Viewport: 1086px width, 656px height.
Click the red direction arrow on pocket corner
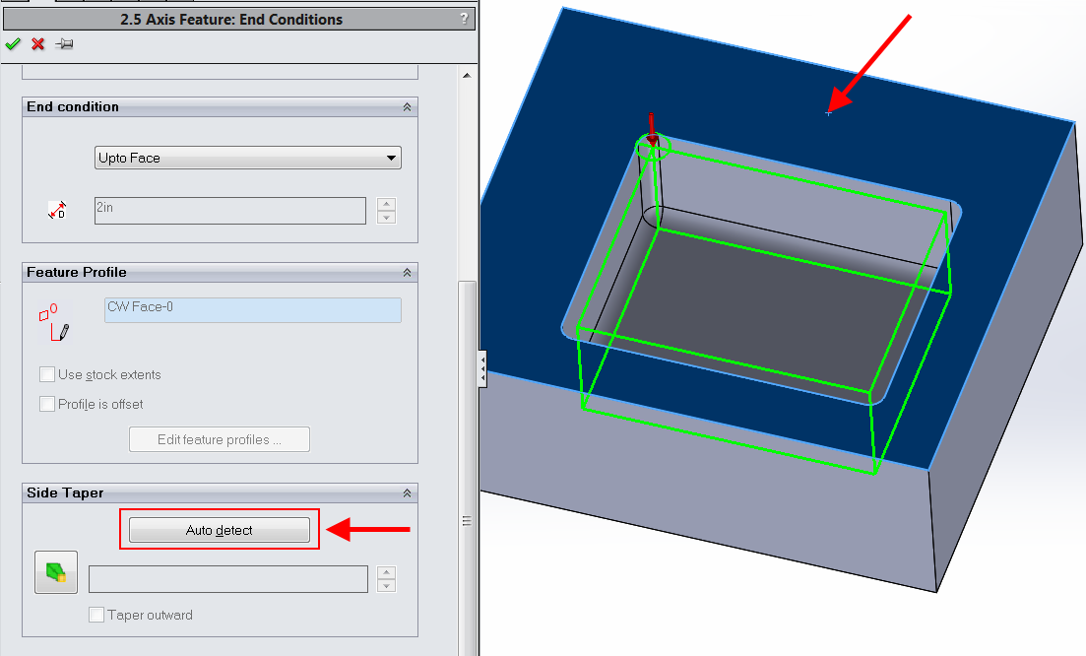(652, 130)
